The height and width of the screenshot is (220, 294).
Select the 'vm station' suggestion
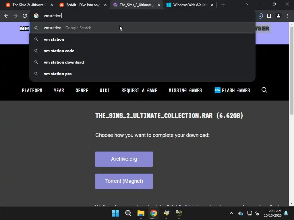click(142, 39)
